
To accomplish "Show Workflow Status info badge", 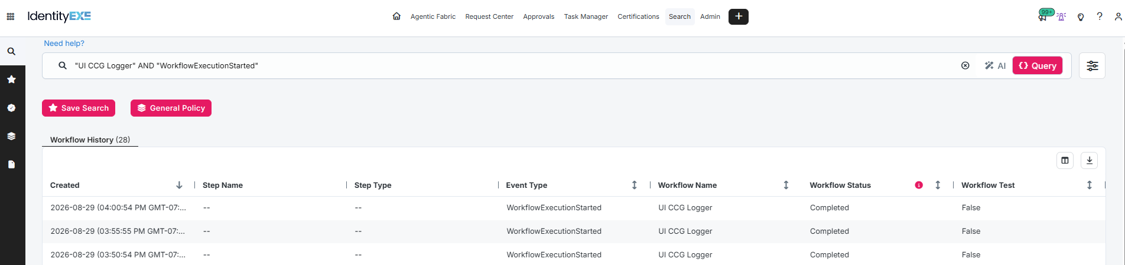I will coord(919,185).
